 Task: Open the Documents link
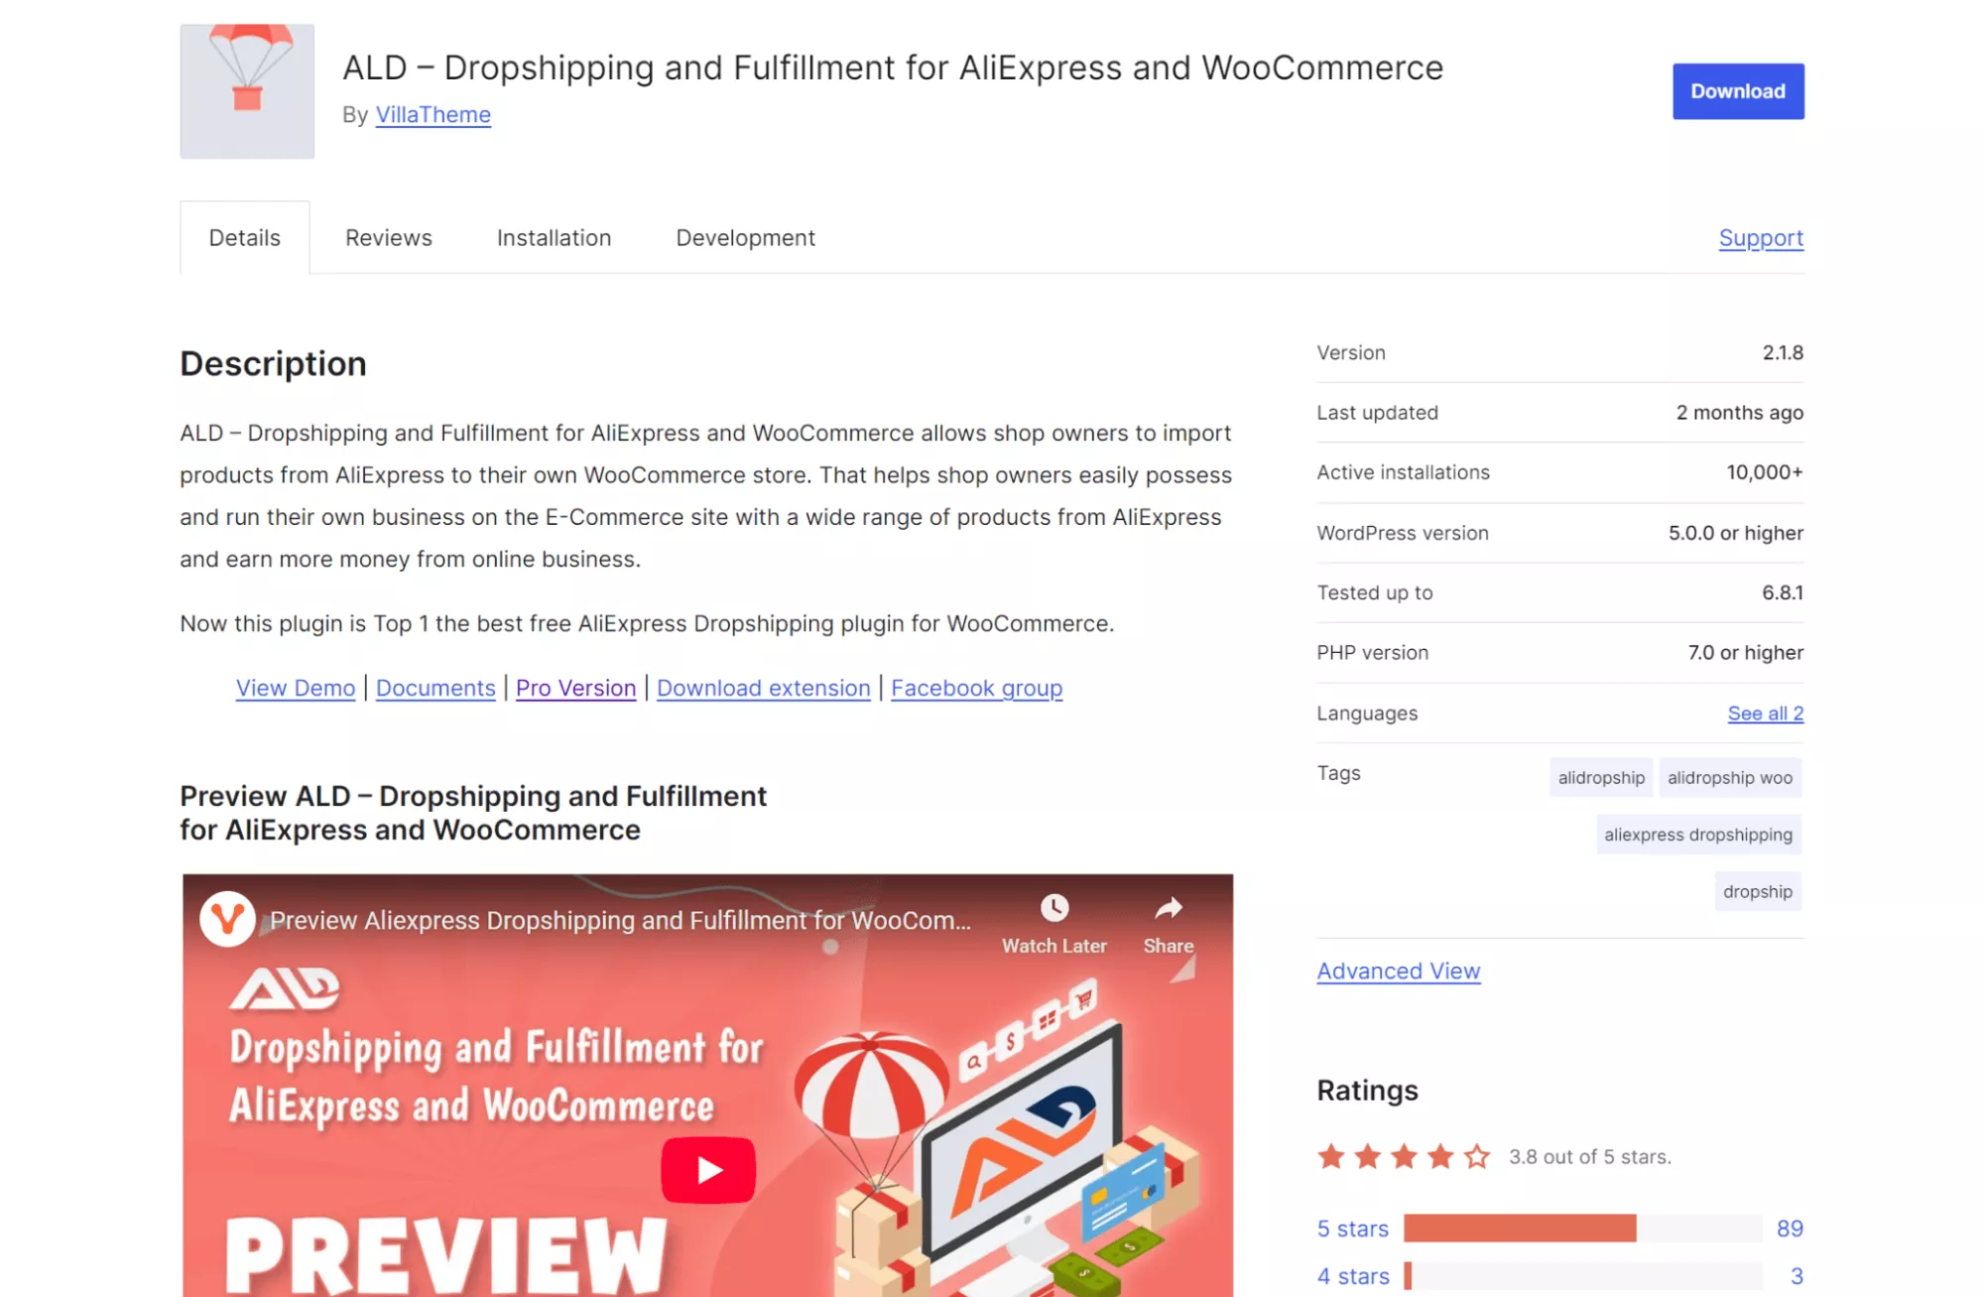click(435, 688)
